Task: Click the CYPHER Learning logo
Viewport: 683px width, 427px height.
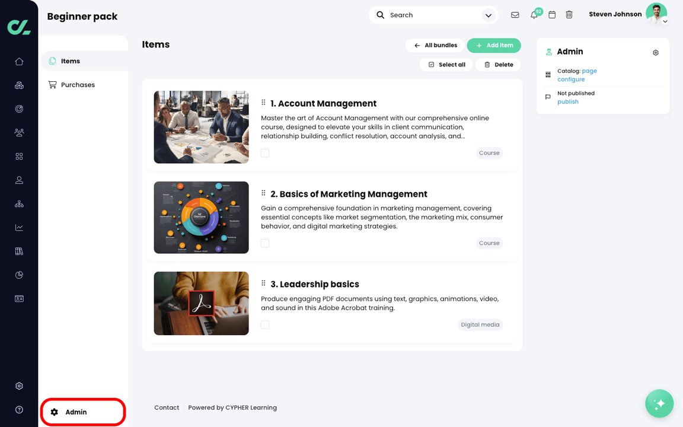Action: (19, 27)
